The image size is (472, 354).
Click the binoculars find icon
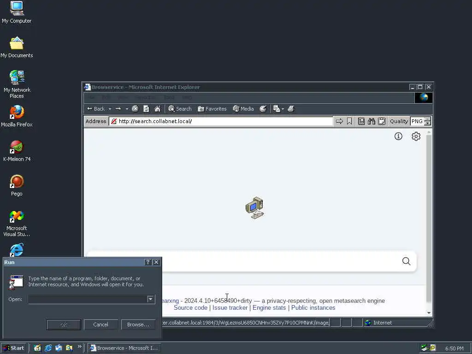click(x=372, y=121)
